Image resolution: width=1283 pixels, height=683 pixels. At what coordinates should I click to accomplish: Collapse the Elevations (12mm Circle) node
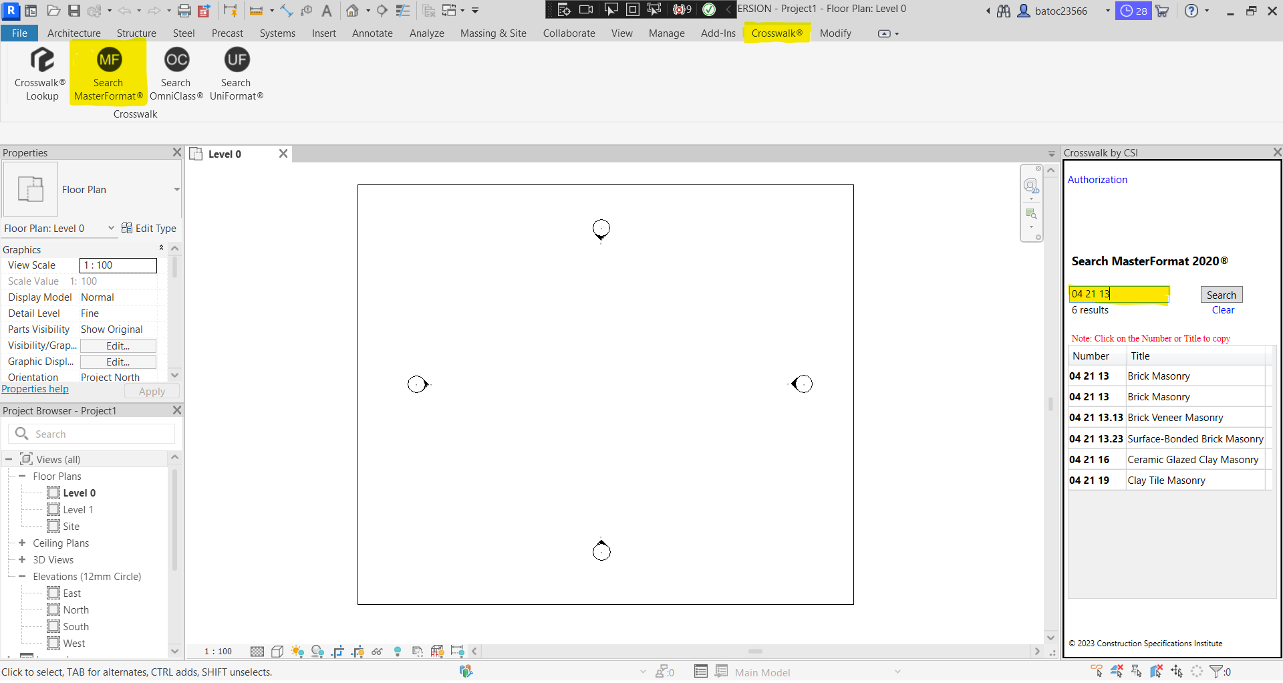[x=22, y=577]
